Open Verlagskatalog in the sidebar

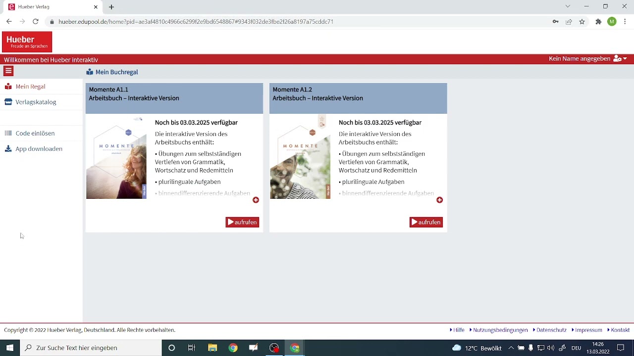tap(36, 102)
